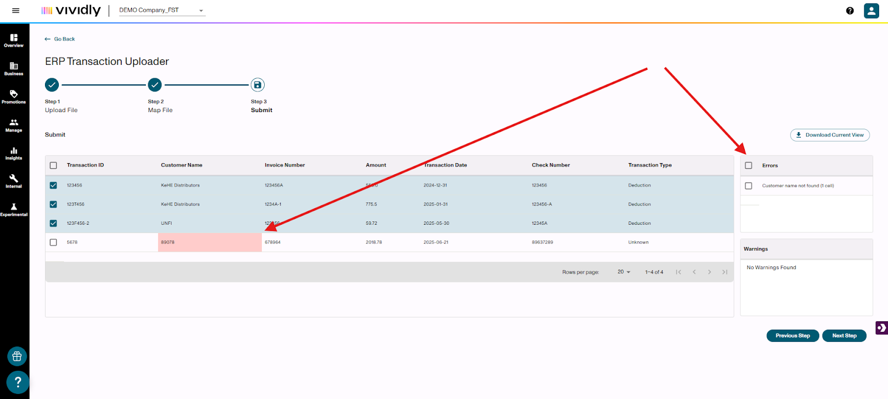This screenshot has width=888, height=399.
Task: Open the DEMO Company_FST company dropdown
Action: (x=162, y=11)
